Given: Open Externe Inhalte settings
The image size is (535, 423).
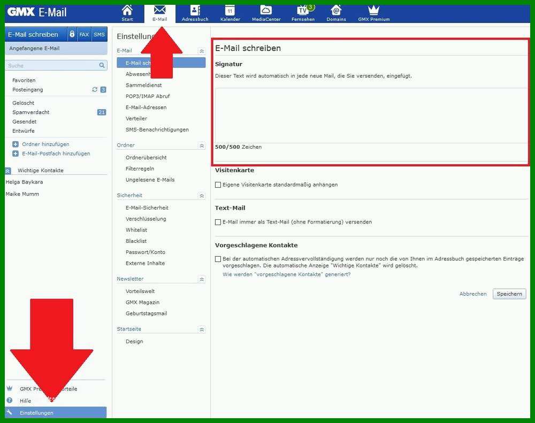Looking at the screenshot, I should tap(145, 263).
